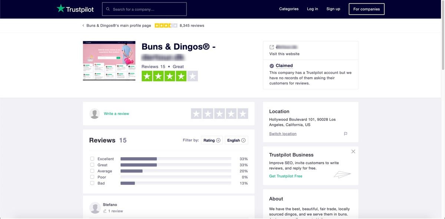The image size is (445, 219).
Task: Tick the Great rating checkbox
Action: (x=92, y=165)
